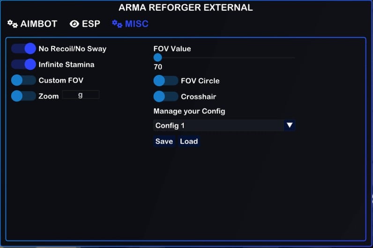Click the ARMA REFORGER EXTERNAL title
Viewport: 373px width, 248px height.
(186, 8)
